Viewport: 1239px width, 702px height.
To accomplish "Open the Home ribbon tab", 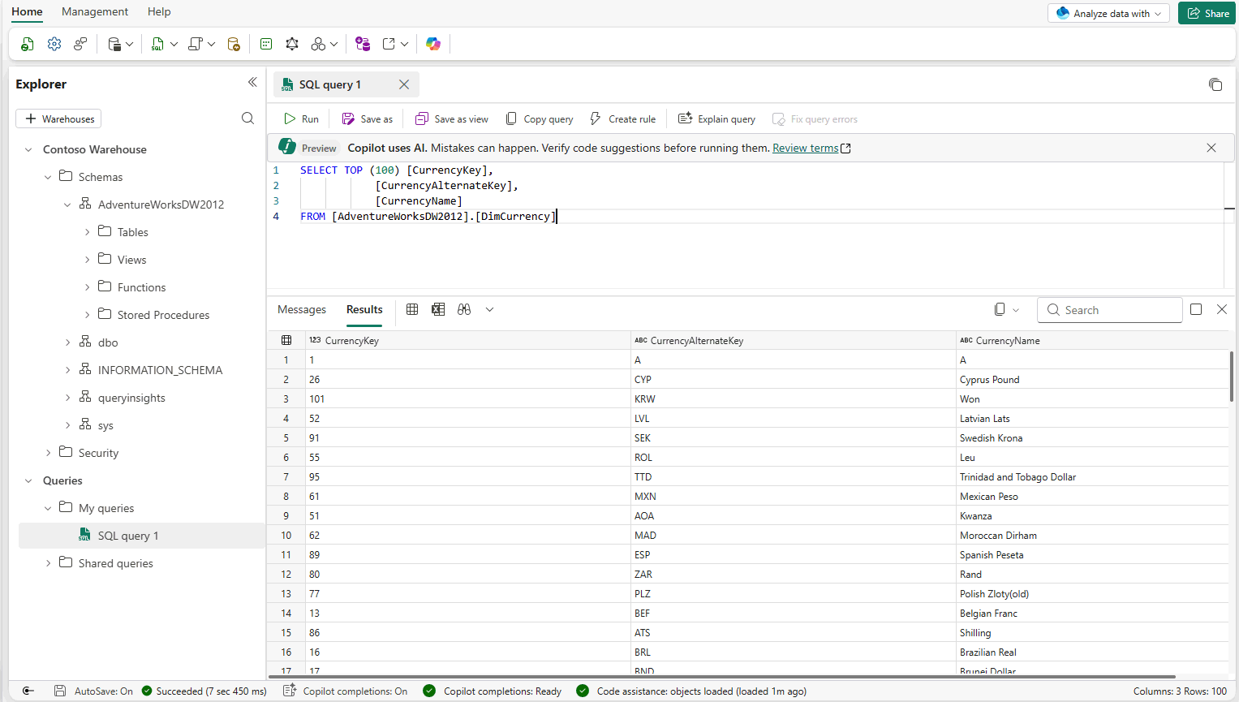I will [27, 11].
